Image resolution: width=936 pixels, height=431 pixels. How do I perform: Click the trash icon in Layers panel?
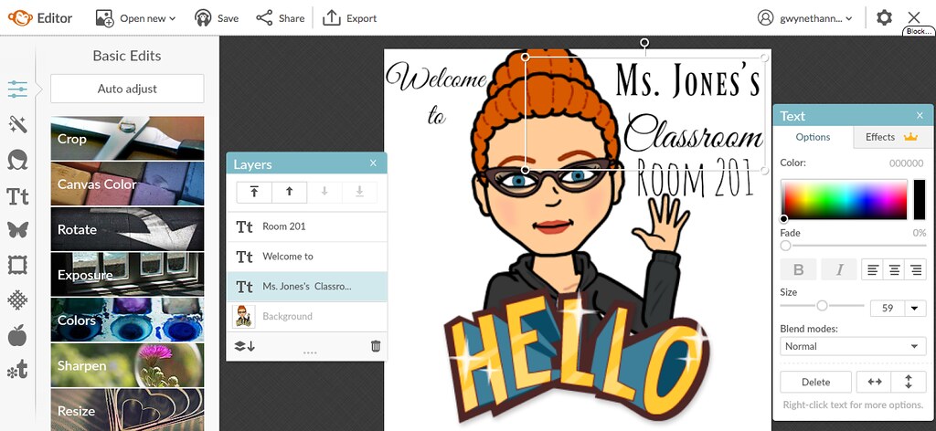point(375,346)
